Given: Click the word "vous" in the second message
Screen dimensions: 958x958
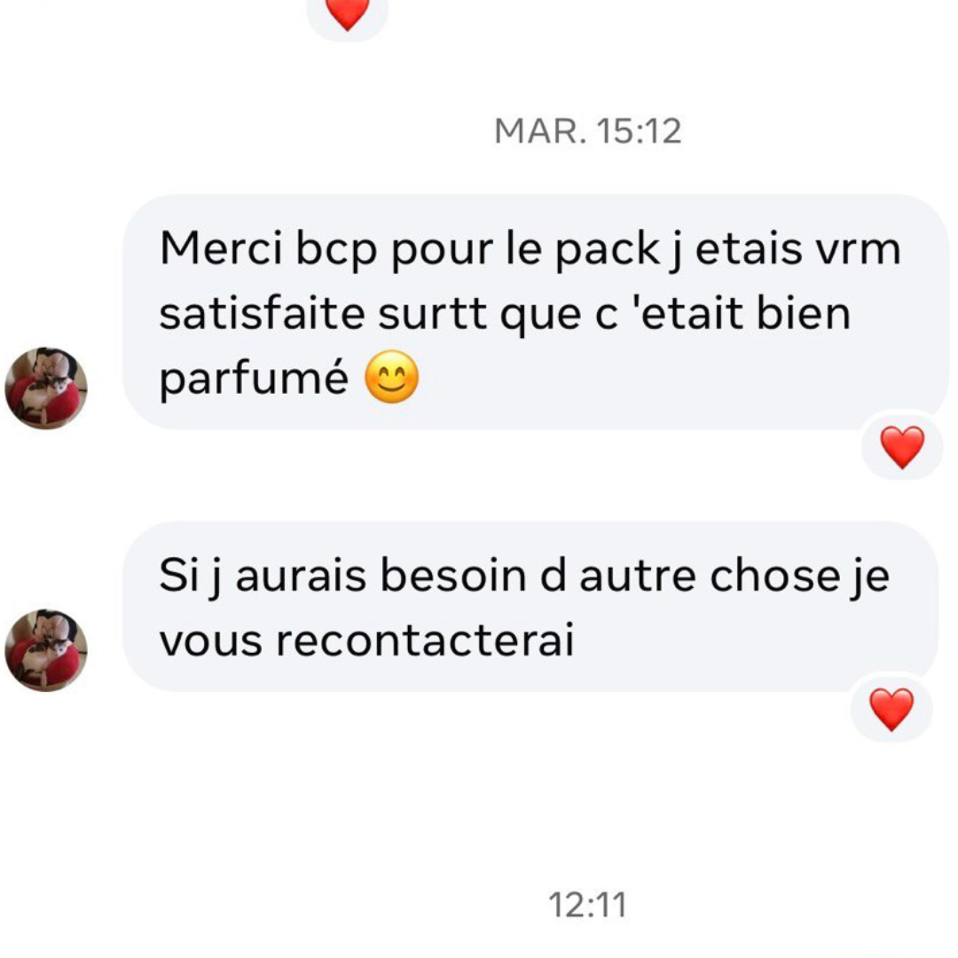Looking at the screenshot, I should [x=211, y=641].
